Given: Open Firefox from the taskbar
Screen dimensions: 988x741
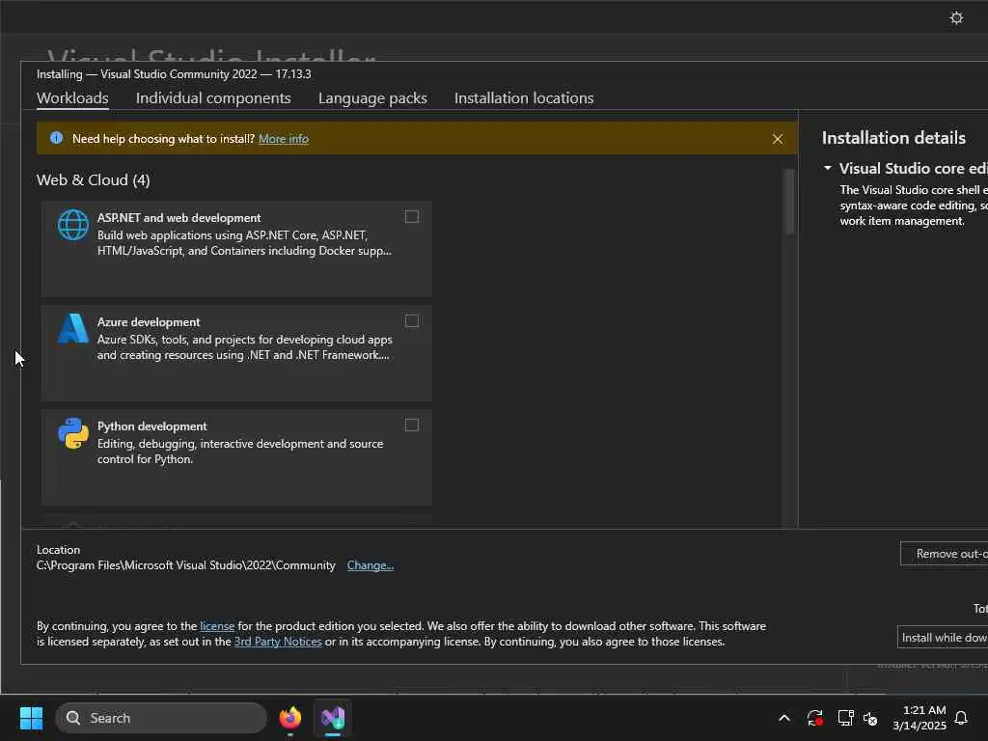Looking at the screenshot, I should pos(289,718).
